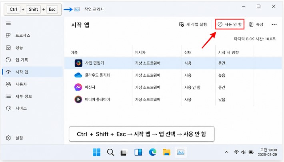Open 설정 at sidebar bottom
The image size is (284, 162).
(32, 138)
